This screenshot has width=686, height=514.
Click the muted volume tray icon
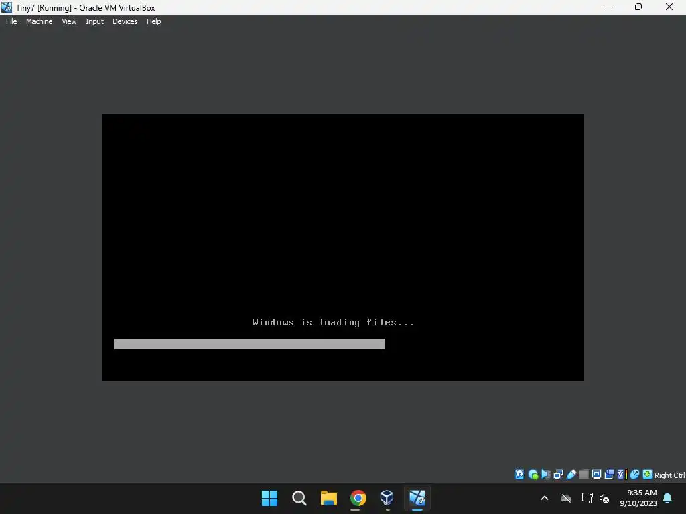tap(605, 498)
